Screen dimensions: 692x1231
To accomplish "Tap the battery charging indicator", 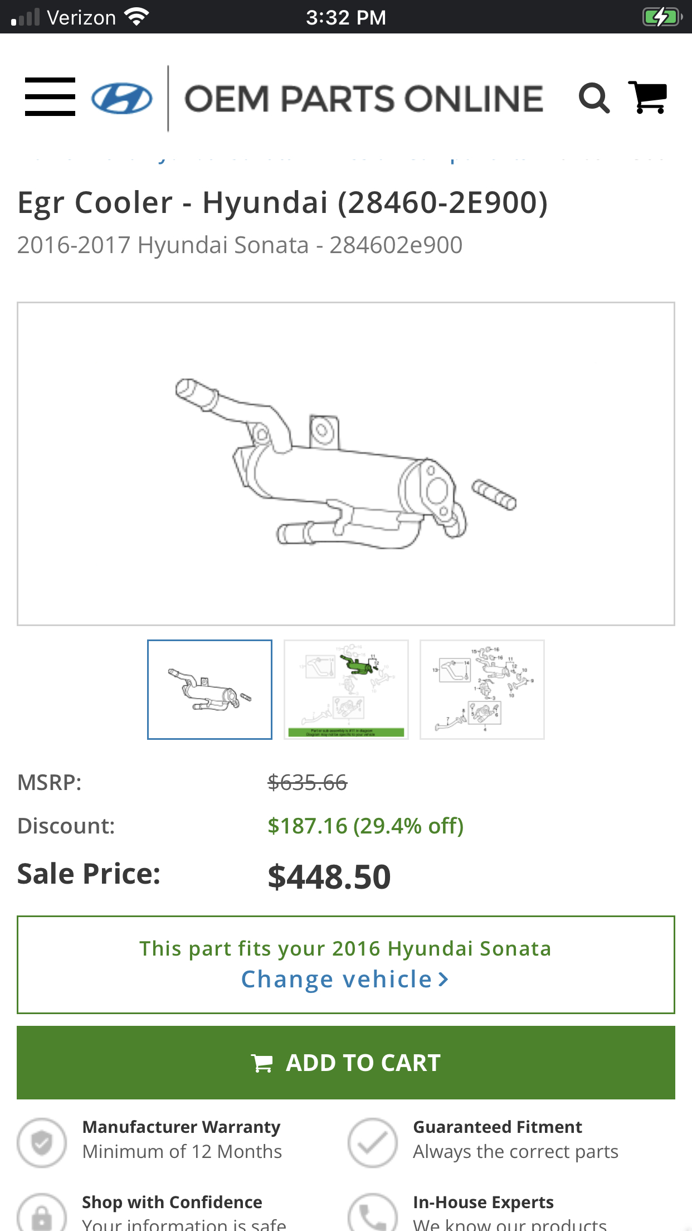I will point(662,17).
